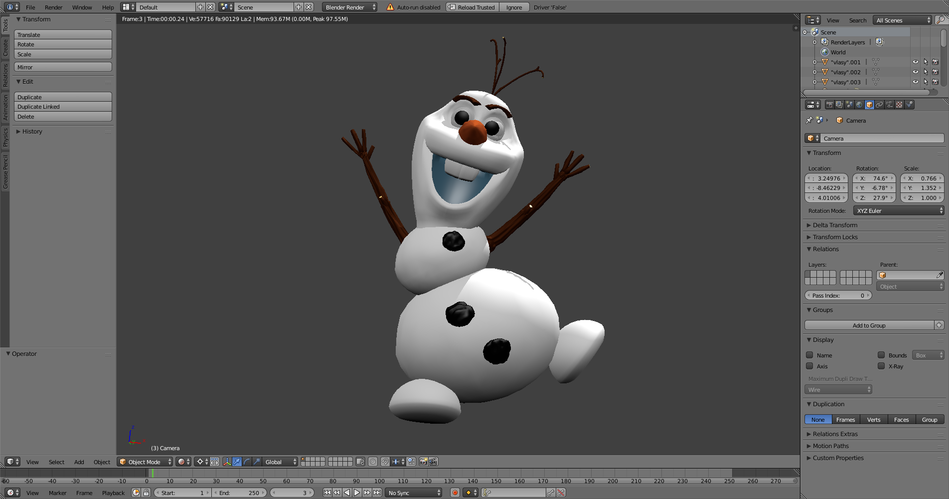Open the Object Mode dropdown
This screenshot has width=949, height=499.
coord(145,462)
